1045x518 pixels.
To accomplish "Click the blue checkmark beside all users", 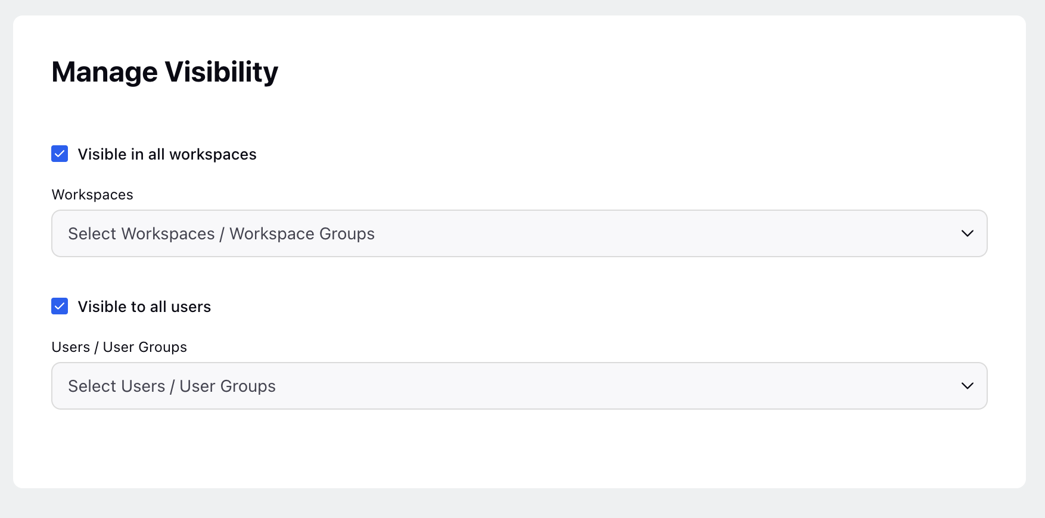I will click(x=60, y=306).
